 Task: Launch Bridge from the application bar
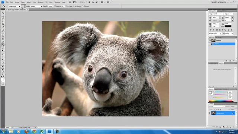[70, 2]
